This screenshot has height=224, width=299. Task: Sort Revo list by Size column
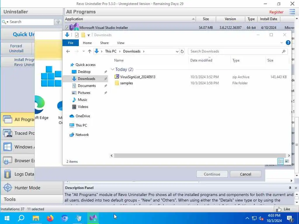[206, 19]
